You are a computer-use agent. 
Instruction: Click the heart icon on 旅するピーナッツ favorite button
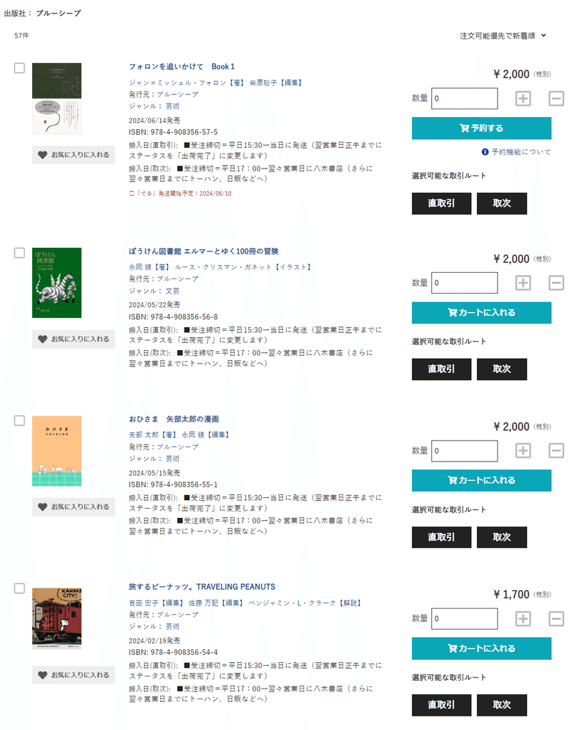tap(41, 675)
